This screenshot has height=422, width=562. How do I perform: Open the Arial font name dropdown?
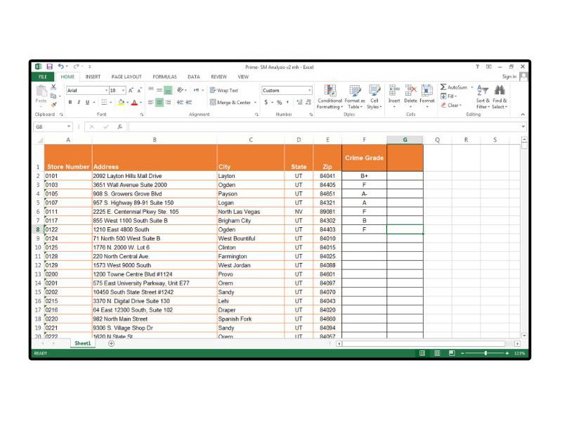(x=106, y=90)
